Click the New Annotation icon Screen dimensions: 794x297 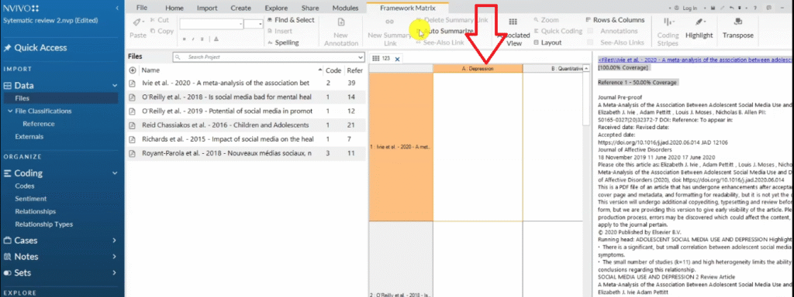(x=341, y=22)
